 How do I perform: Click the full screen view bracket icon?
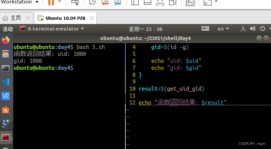[x=160, y=2]
